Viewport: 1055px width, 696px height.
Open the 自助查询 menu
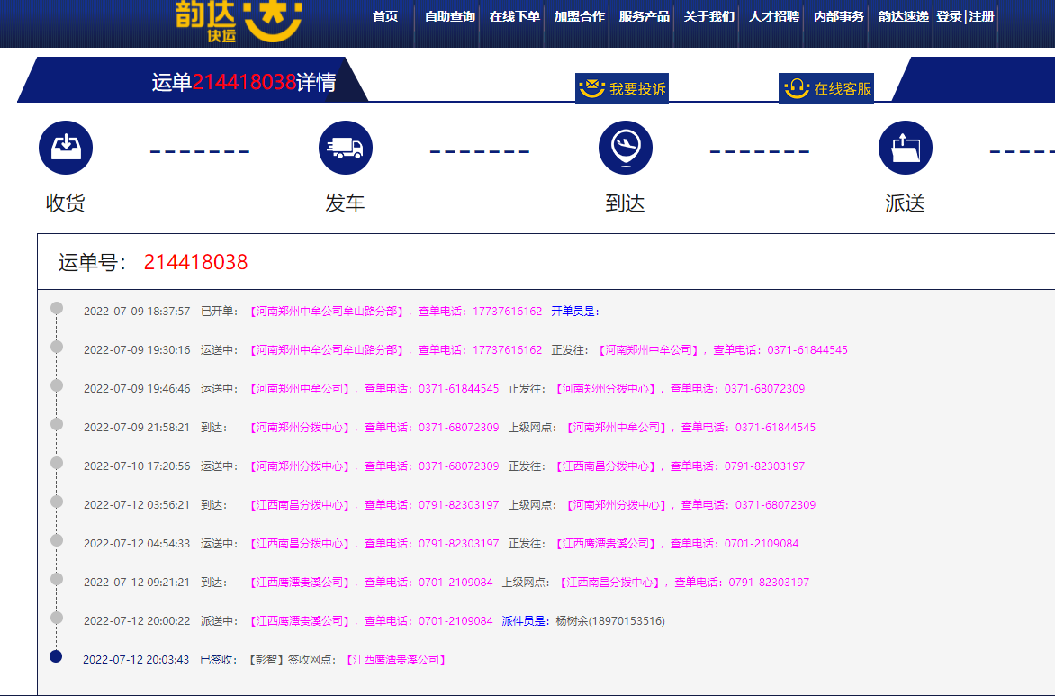click(449, 16)
